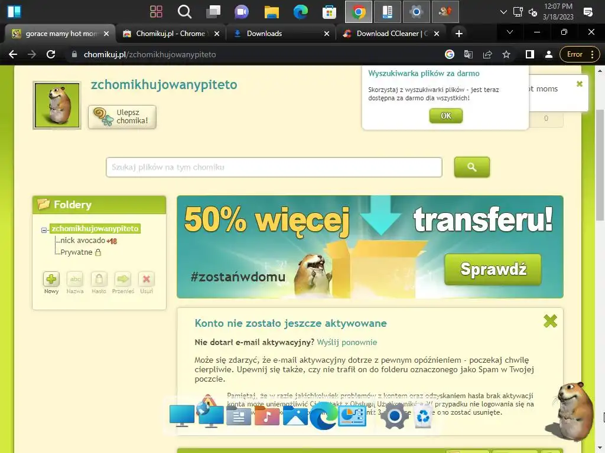Open the Widgets panel icon
This screenshot has width=605, height=453.
14,12
